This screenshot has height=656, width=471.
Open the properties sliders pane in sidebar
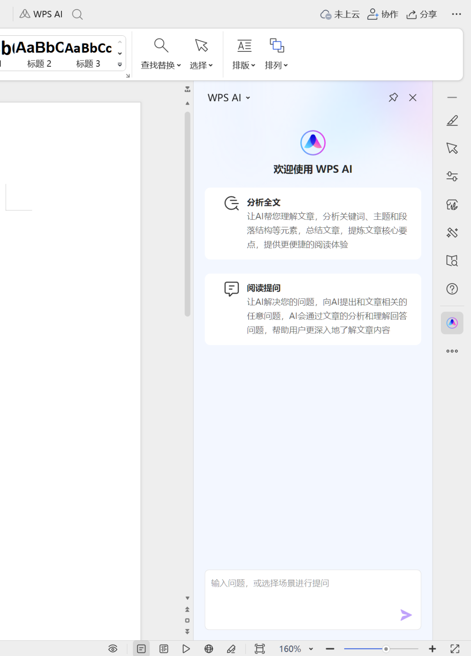[x=452, y=176]
